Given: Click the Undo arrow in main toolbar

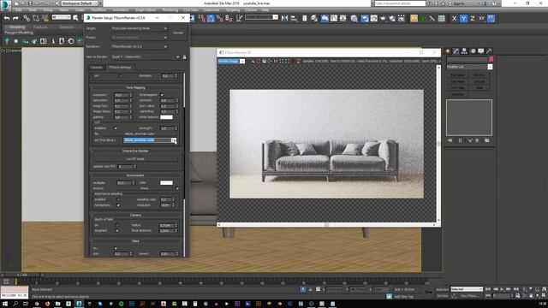Looking at the screenshot, I should click(7, 18).
